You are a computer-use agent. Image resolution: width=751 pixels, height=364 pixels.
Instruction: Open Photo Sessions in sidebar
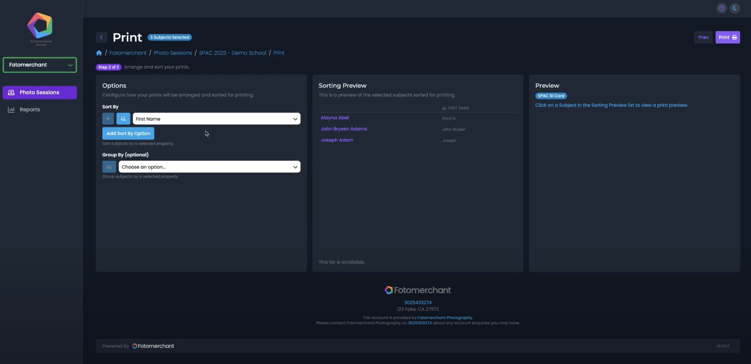point(40,93)
